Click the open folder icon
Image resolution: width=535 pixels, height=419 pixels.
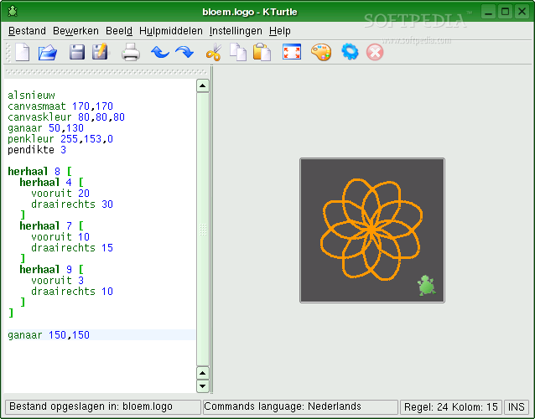click(47, 52)
